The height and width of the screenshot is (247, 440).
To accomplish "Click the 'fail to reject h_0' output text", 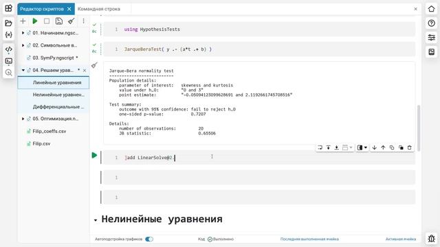I will pyautogui.click(x=213, y=109).
